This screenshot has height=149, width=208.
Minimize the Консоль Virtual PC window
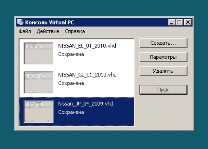pos(172,22)
